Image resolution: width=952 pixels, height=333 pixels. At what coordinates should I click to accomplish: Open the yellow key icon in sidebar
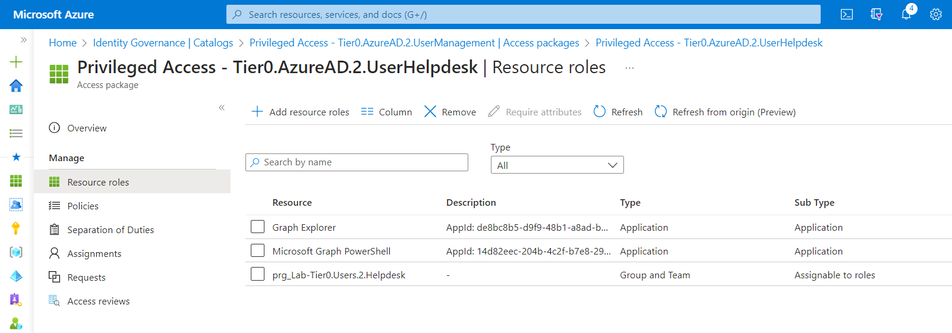16,228
